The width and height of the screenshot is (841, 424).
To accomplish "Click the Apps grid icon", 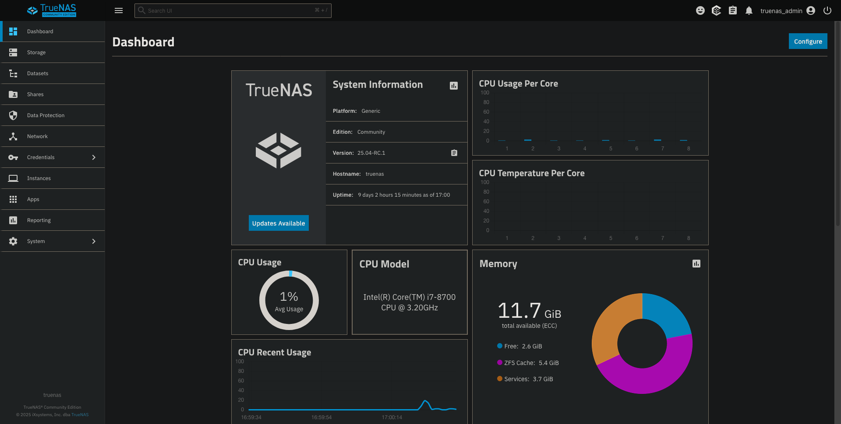I will (x=13, y=199).
